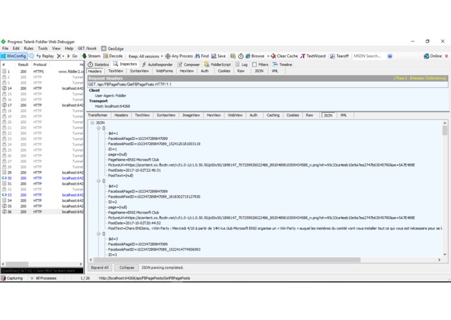Open the Composer tab

coord(188,65)
